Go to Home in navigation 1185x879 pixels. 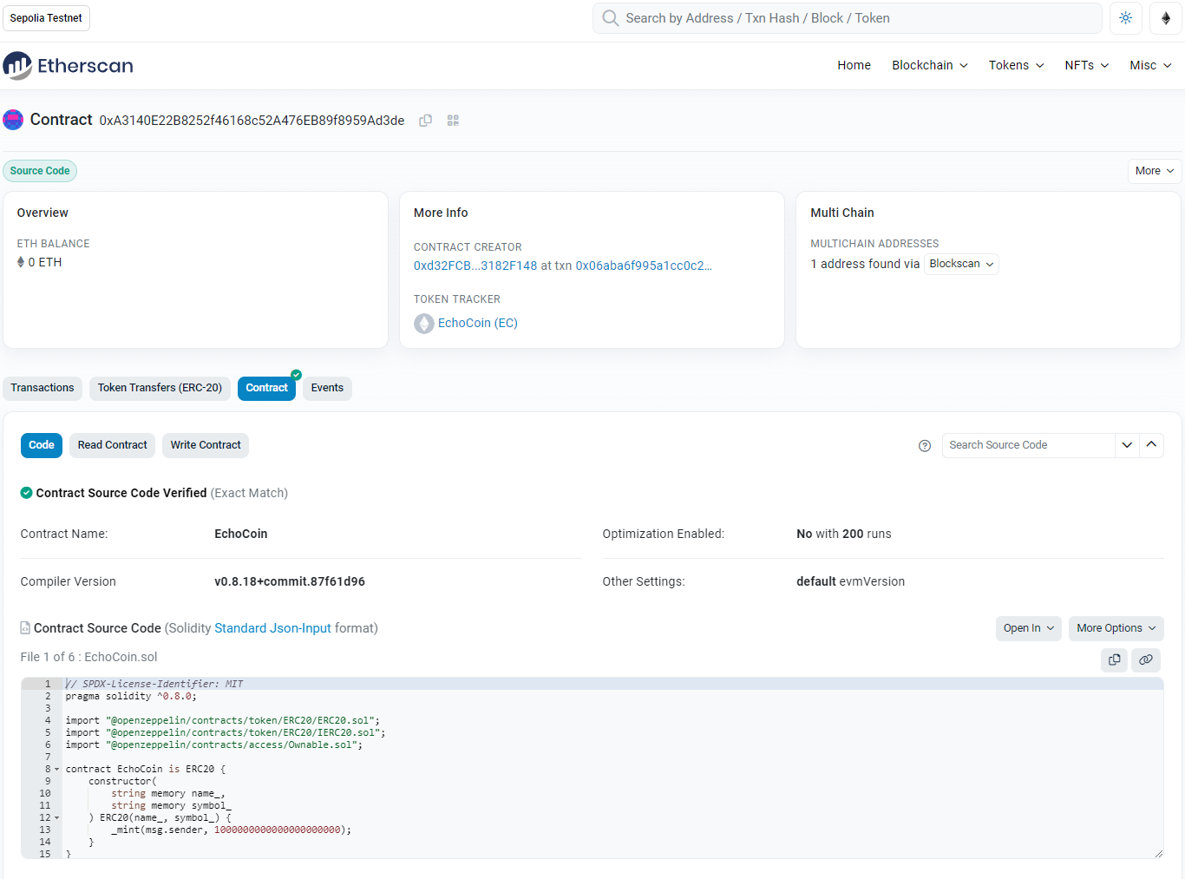[854, 66]
